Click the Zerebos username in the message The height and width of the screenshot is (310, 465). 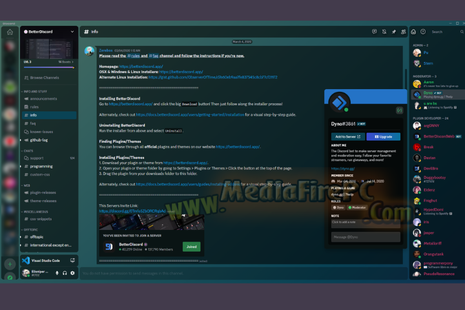[x=105, y=50]
